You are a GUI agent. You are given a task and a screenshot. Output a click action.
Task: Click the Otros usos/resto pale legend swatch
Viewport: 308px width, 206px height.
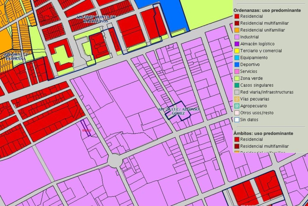(237, 113)
